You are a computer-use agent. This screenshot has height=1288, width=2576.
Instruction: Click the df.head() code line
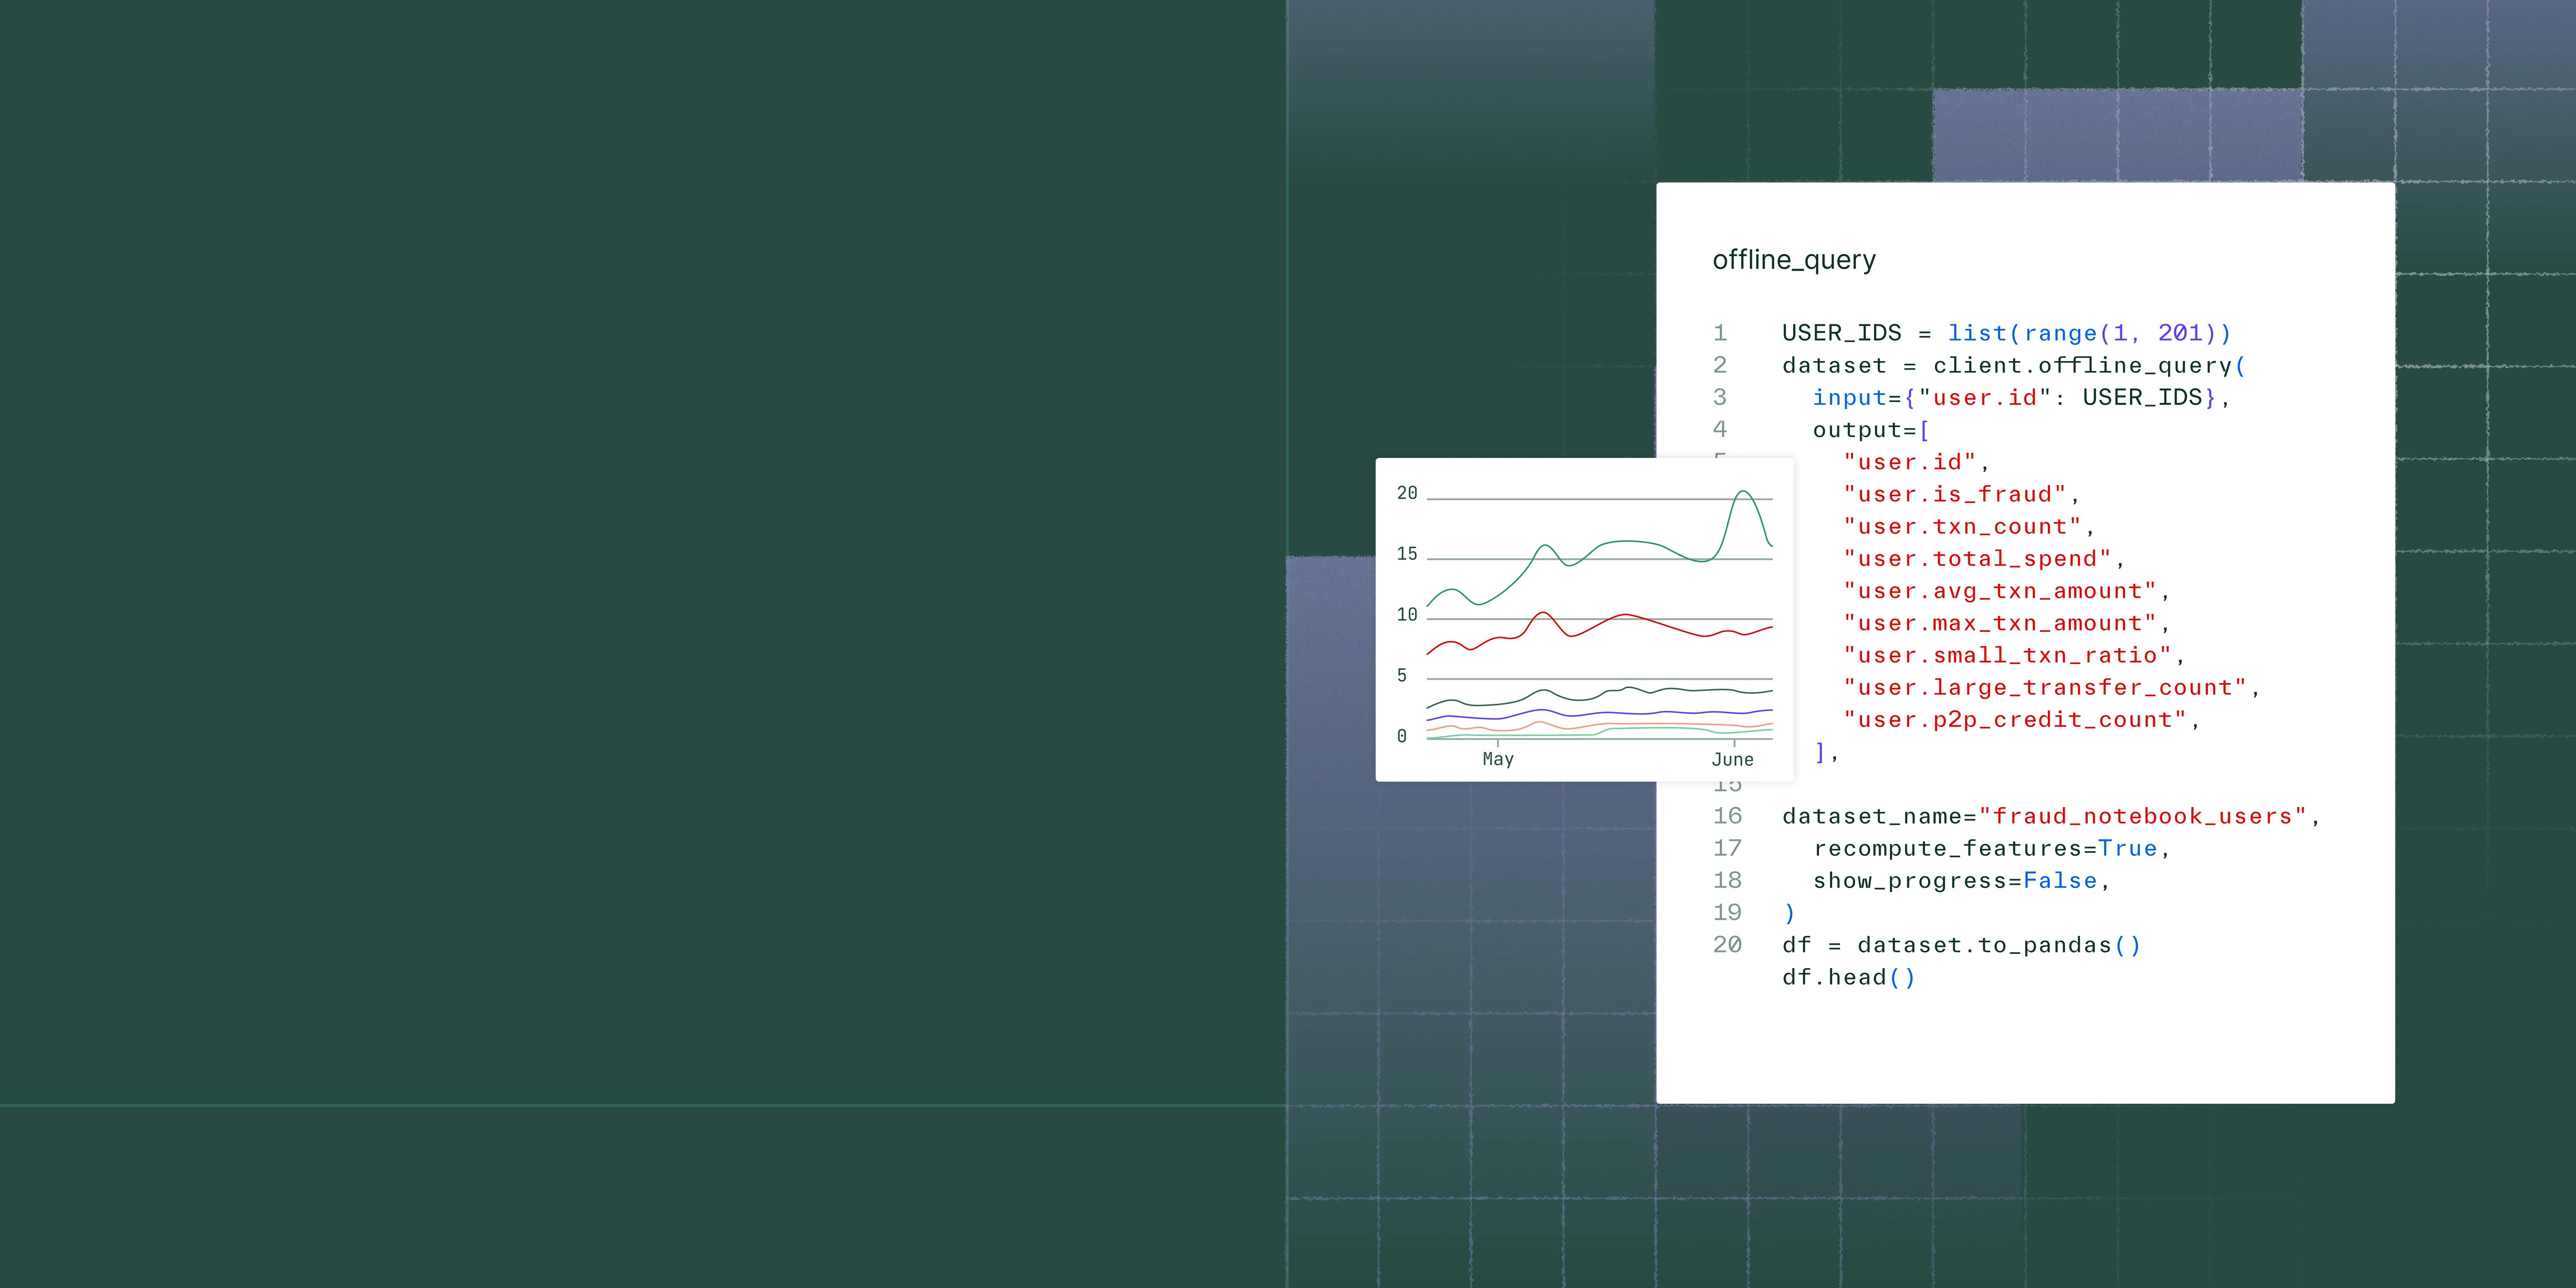(x=1849, y=977)
